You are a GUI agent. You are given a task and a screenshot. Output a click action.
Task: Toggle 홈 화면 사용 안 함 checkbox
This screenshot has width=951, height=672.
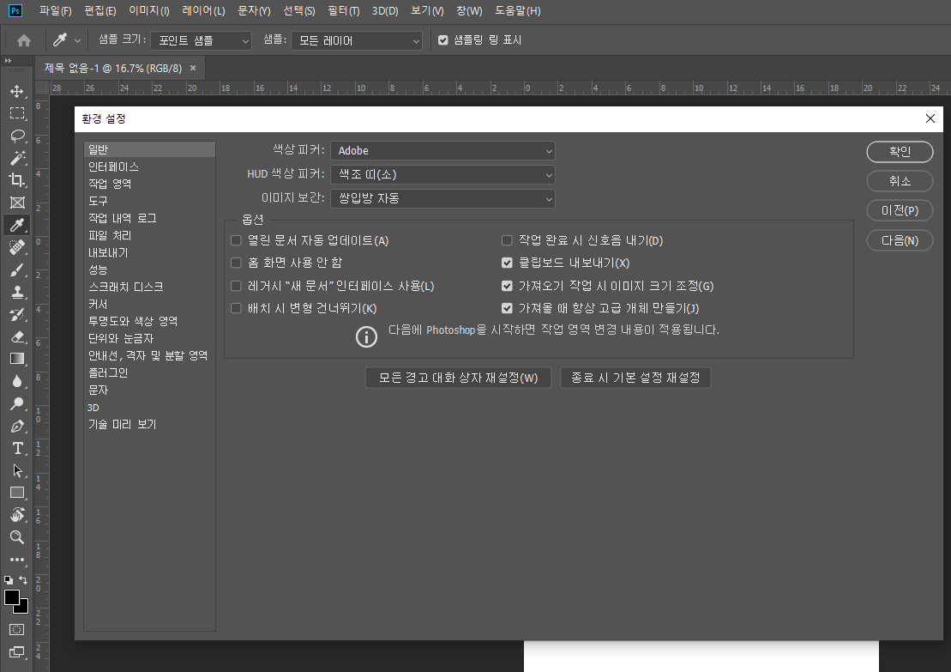(x=236, y=263)
